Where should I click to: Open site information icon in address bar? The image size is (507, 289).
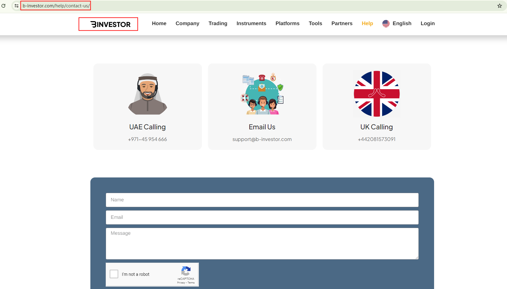pos(17,6)
